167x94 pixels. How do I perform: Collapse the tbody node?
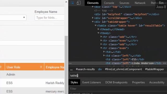[x=98, y=33]
